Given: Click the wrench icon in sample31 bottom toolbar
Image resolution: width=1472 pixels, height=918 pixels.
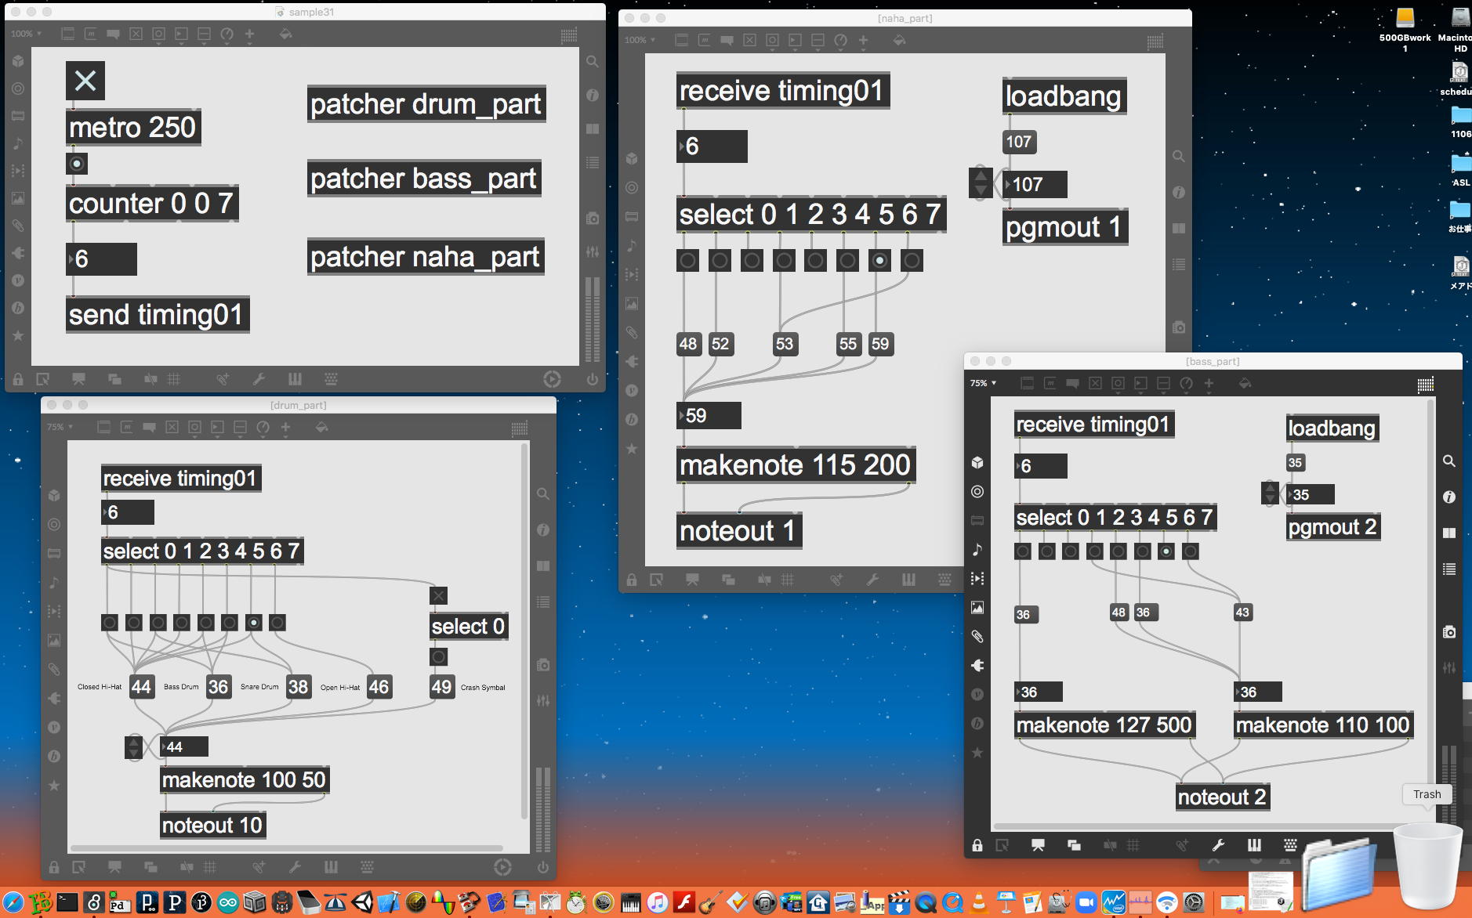Looking at the screenshot, I should (x=259, y=379).
